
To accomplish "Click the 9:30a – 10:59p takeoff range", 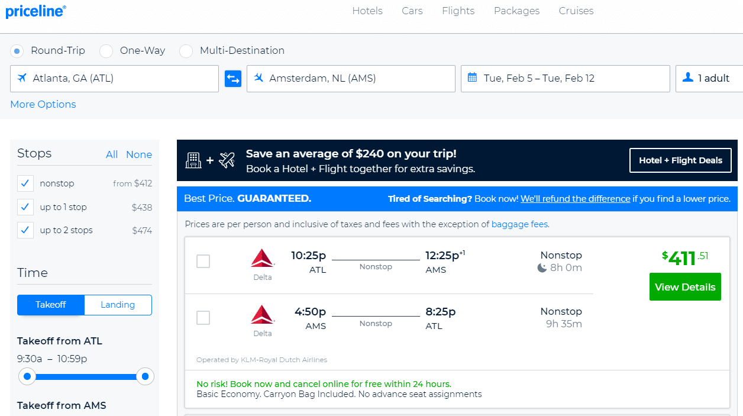I will (x=52, y=359).
